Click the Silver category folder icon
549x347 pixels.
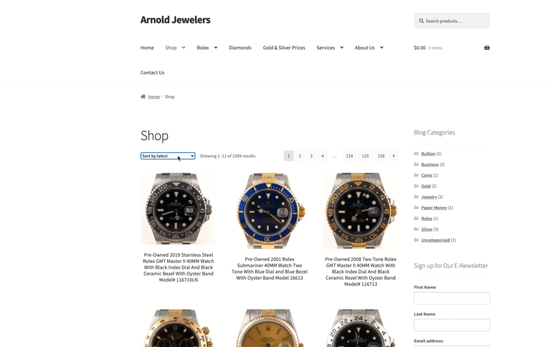pyautogui.click(x=416, y=229)
